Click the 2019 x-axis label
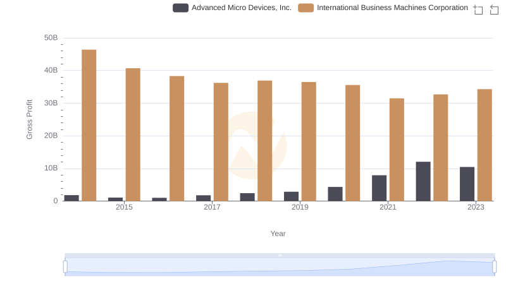 pyautogui.click(x=300, y=207)
